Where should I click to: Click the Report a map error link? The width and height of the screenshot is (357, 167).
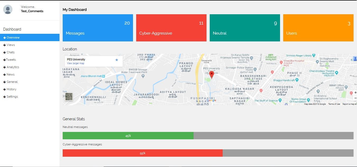click(350, 104)
